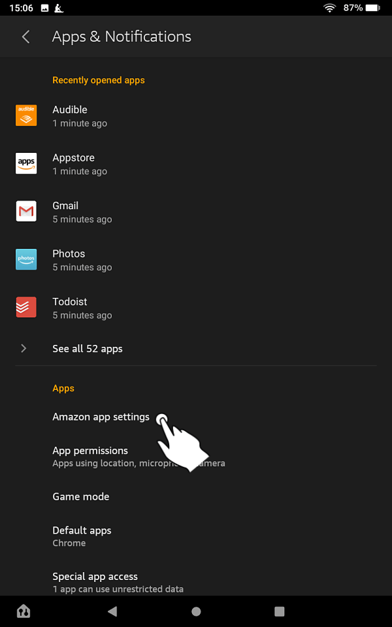This screenshot has width=392, height=627.
Task: Open the Todoist app icon
Action: coord(26,308)
